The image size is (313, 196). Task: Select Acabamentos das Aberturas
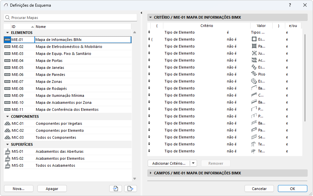coord(59,151)
